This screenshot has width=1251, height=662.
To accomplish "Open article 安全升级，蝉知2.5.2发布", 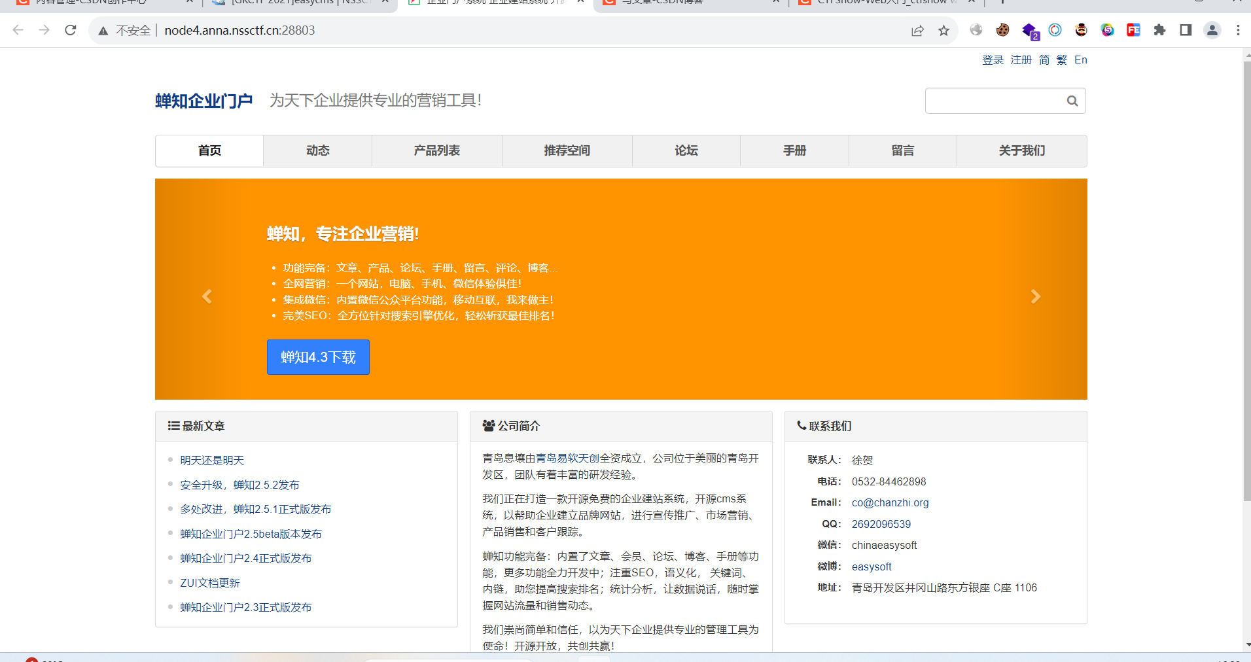I will tap(239, 485).
